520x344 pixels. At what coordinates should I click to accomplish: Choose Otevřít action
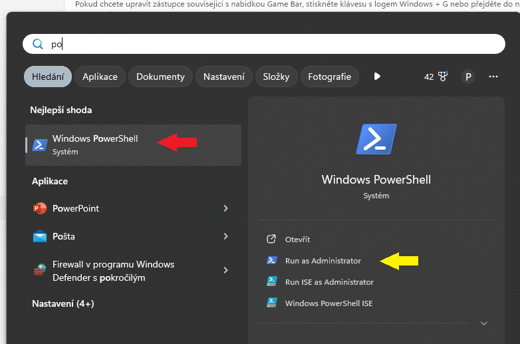pyautogui.click(x=297, y=240)
